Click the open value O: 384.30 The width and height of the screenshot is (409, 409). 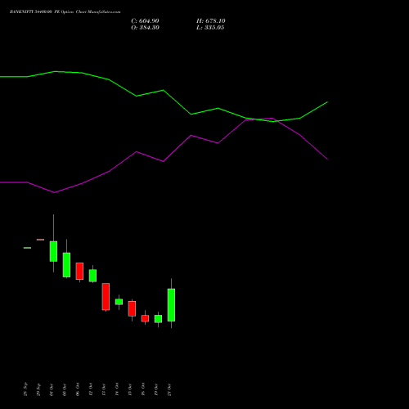tap(145, 28)
